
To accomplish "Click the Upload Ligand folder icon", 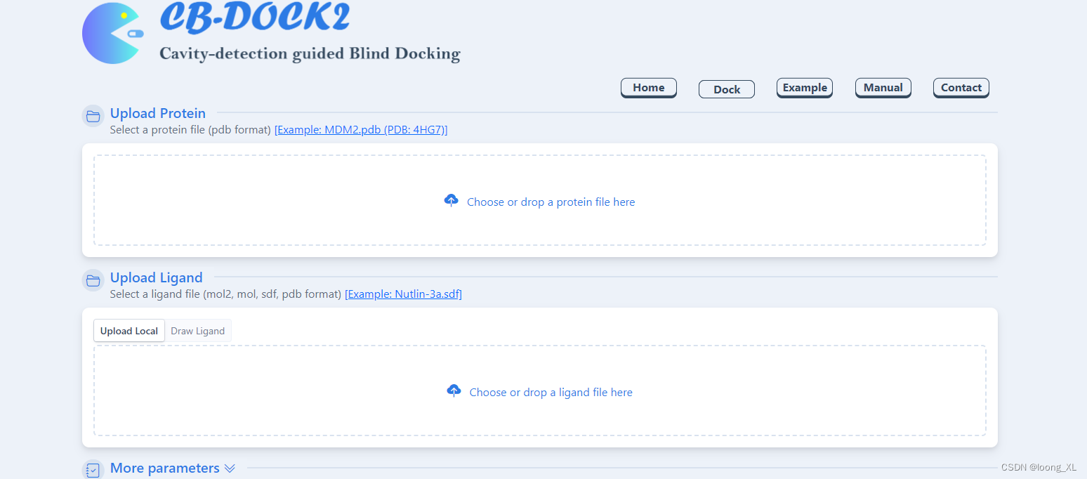I will (93, 280).
